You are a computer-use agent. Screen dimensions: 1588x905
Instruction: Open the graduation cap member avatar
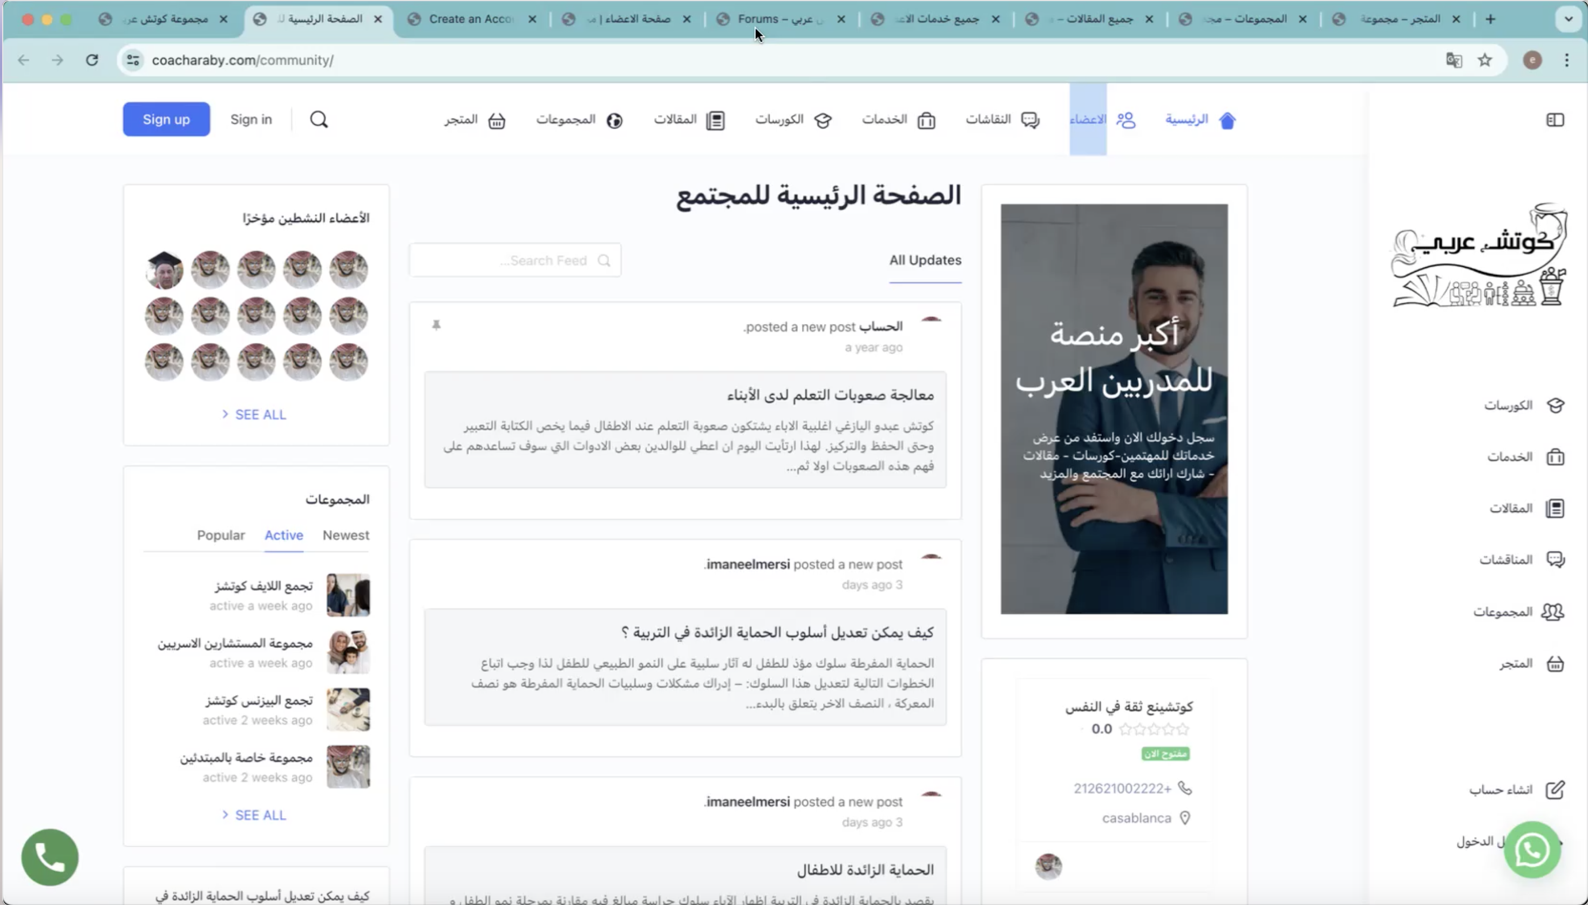[164, 271]
